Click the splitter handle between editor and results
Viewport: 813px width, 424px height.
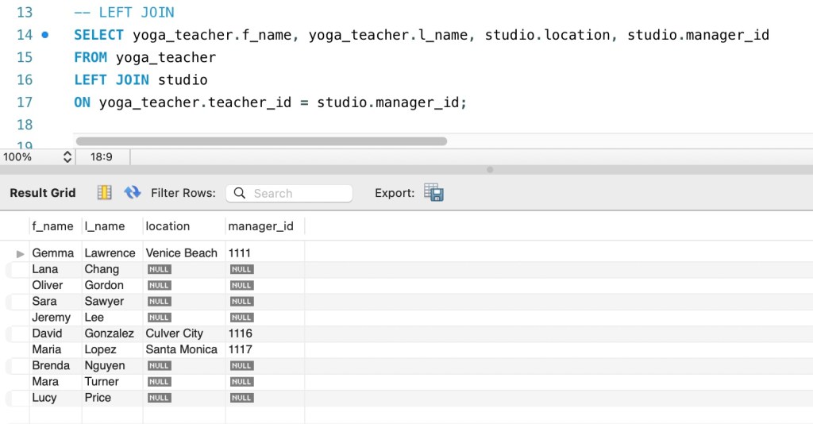(489, 169)
